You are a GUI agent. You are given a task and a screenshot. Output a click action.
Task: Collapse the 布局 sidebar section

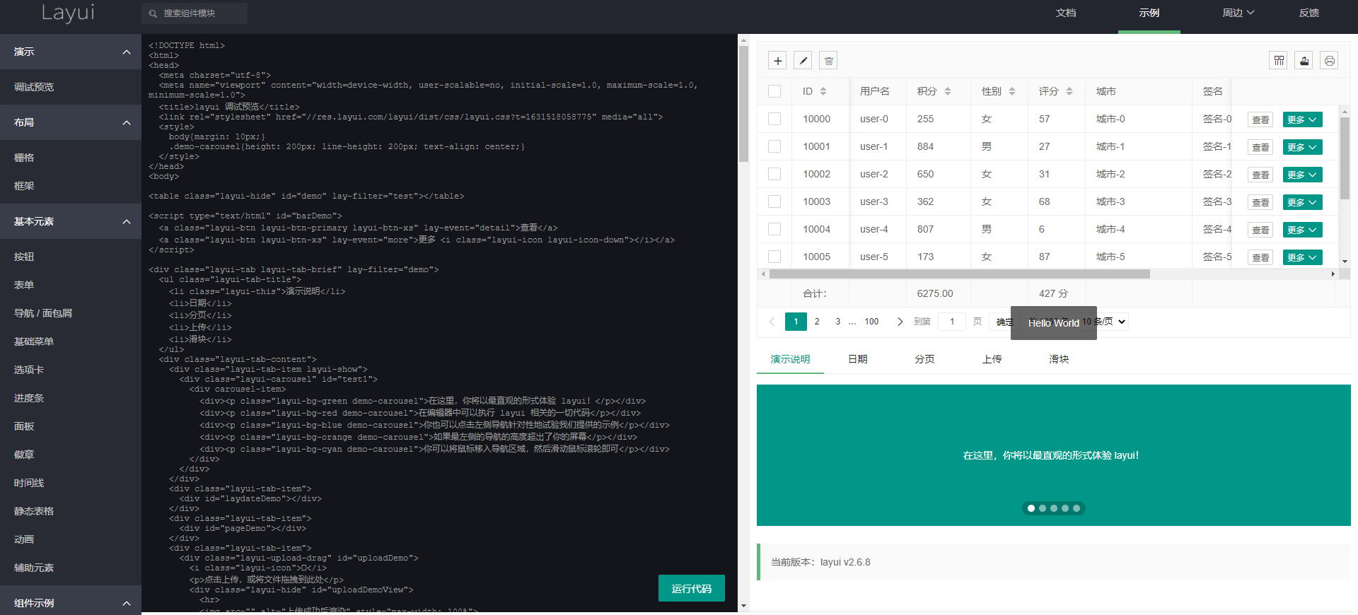pyautogui.click(x=71, y=122)
